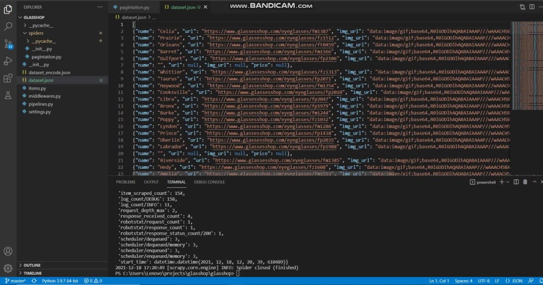543x285 pixels.
Task: Click Ln 1, Col 1 cursor position
Action: [439, 281]
